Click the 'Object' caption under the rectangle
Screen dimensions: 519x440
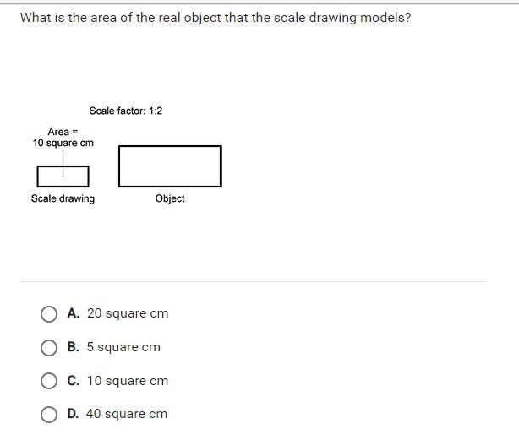pyautogui.click(x=170, y=198)
